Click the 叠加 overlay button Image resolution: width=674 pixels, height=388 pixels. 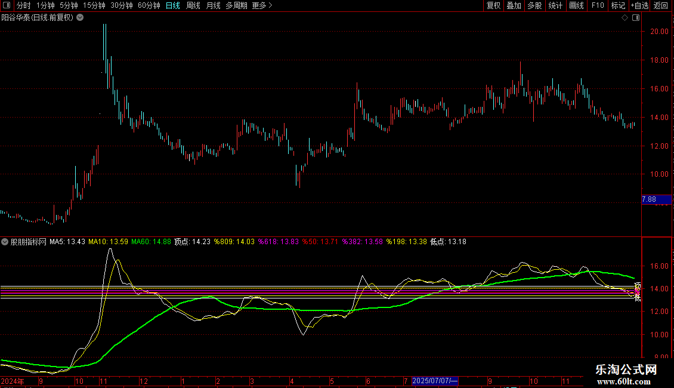click(x=514, y=5)
